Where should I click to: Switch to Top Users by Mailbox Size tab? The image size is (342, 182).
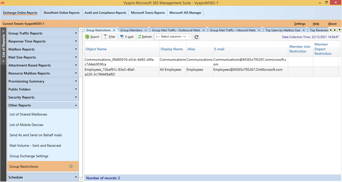pos(283,30)
